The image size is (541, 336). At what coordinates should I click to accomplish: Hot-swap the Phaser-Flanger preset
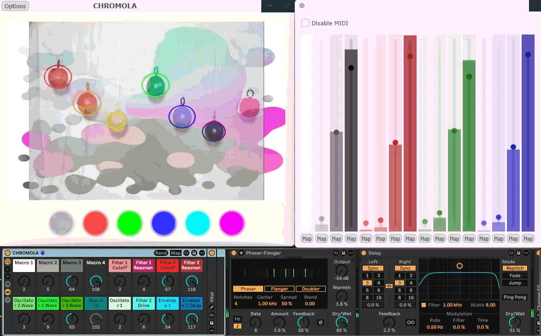336,253
